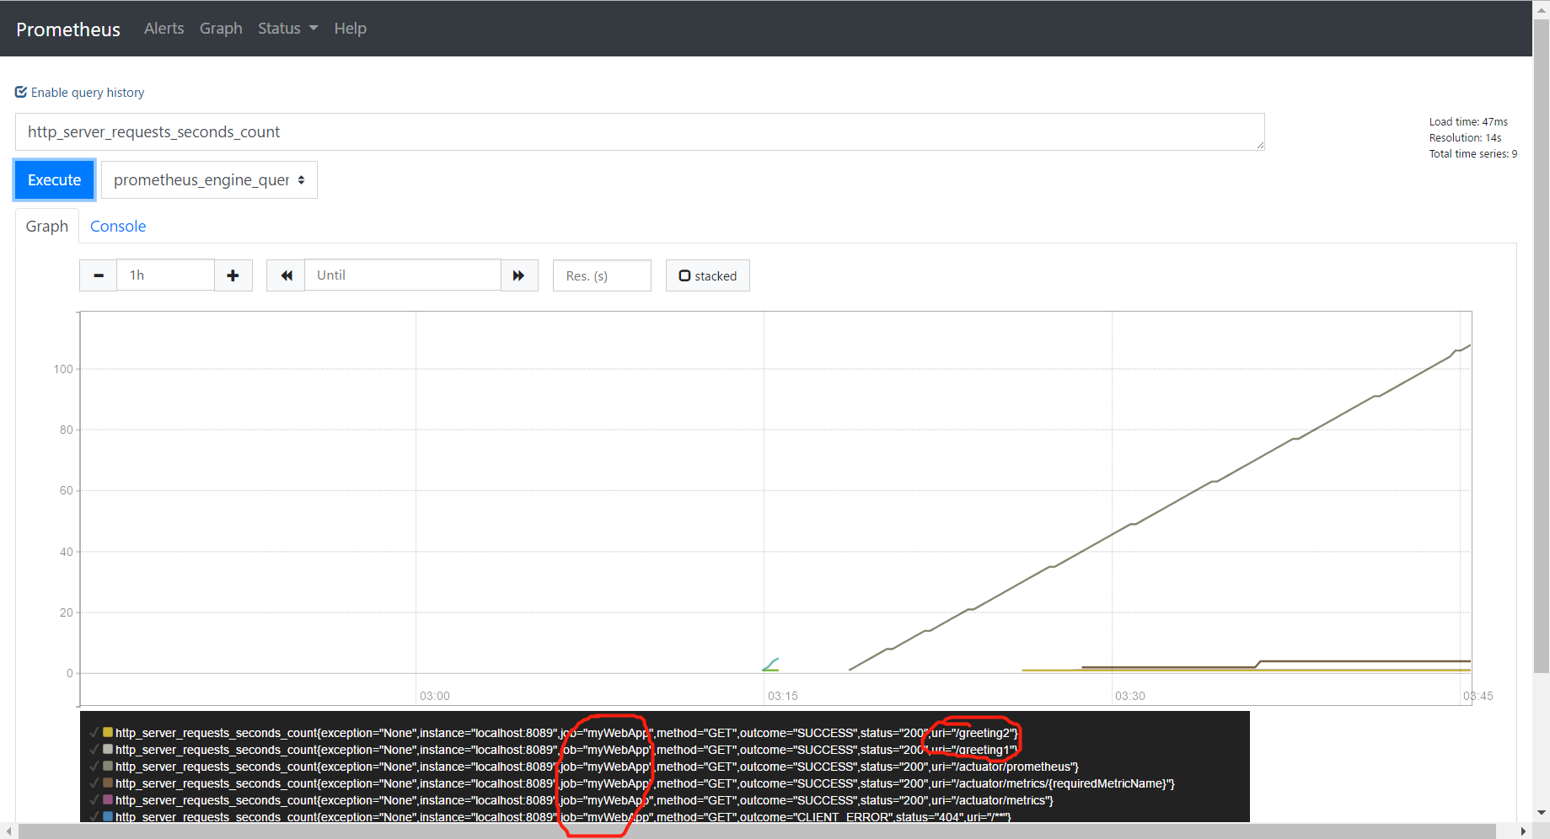Image resolution: width=1550 pixels, height=839 pixels.
Task: Switch to the Console tab
Action: [118, 226]
